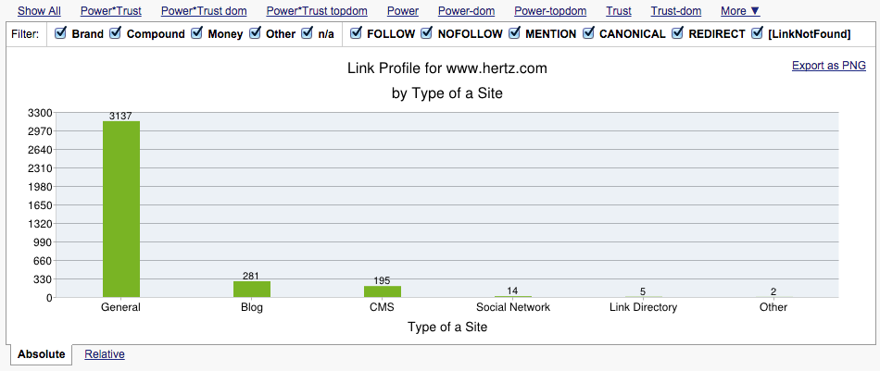
Task: Open the Trust-dom link
Action: point(675,11)
